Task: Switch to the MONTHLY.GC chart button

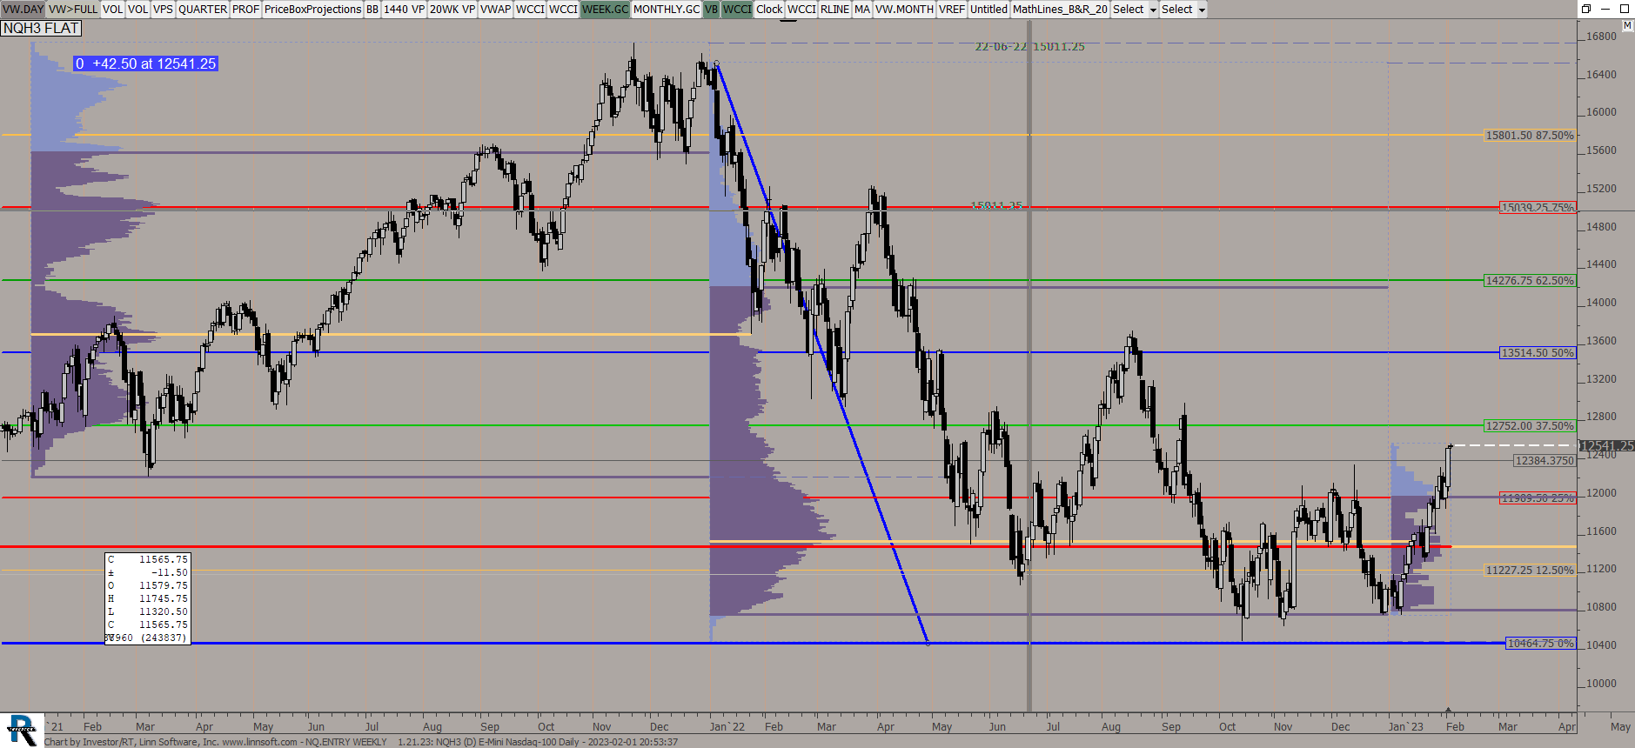Action: click(666, 10)
